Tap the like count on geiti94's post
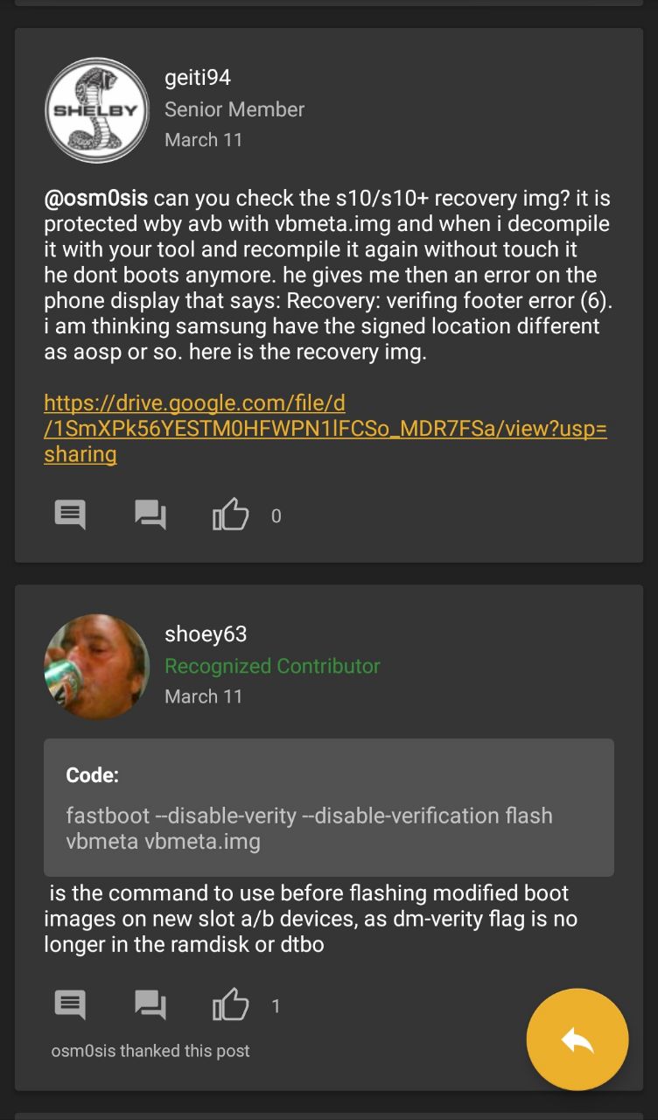Image resolution: width=658 pixels, height=1120 pixels. [276, 516]
